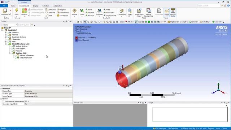Click the Generate Input Only value
The width and height of the screenshot is (231, 130).
pyautogui.click(x=48, y=104)
